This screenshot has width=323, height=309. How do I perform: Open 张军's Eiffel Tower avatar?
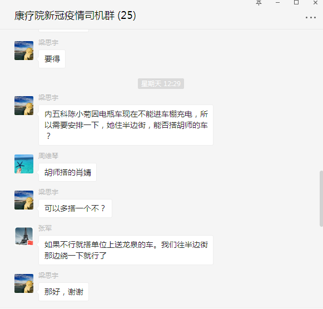tap(24, 236)
